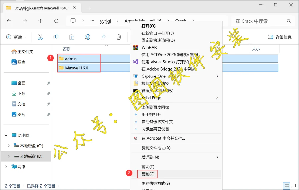Choose Browse in Adobe Bridge
Image resolution: width=299 pixels, height=190 pixels.
[176, 69]
